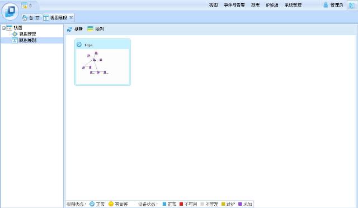Open the IP资源 menu
Image resolution: width=358 pixels, height=208 pixels.
point(272,5)
